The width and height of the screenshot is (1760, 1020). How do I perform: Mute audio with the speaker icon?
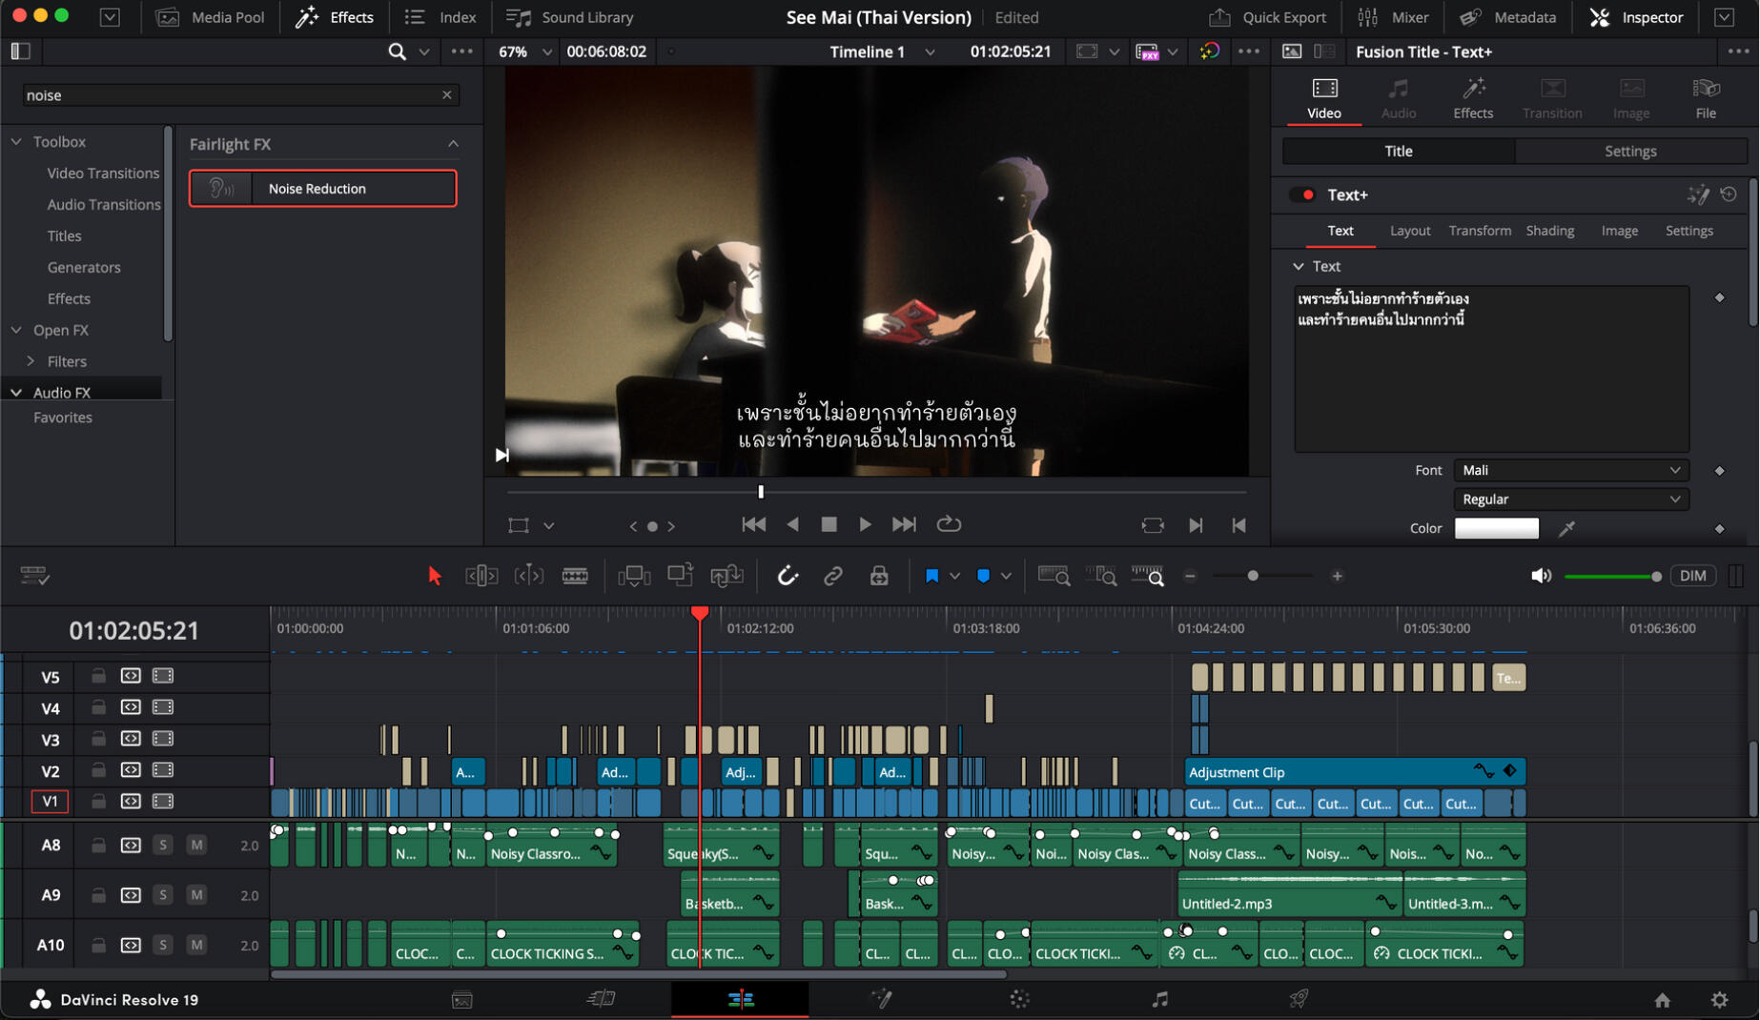coord(1541,576)
